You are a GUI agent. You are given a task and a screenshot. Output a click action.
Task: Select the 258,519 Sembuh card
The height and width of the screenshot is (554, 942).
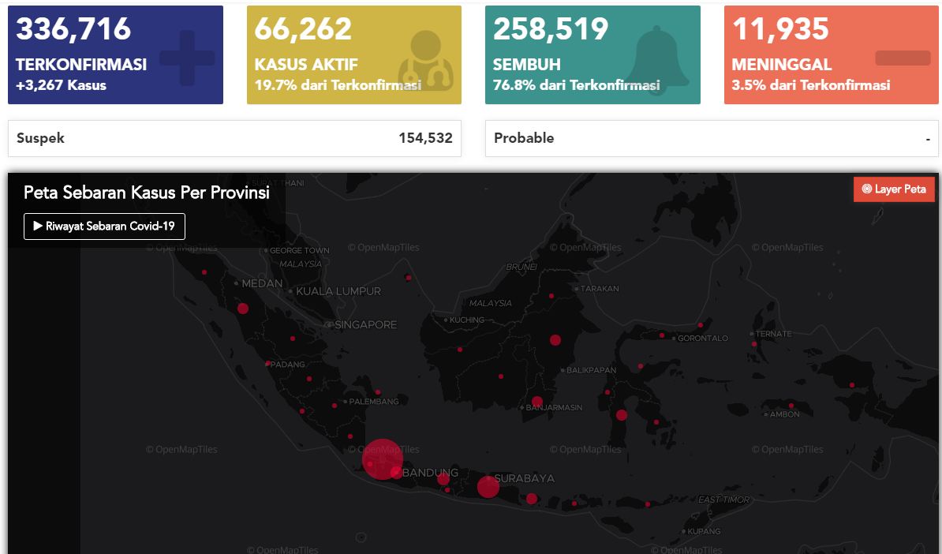592,55
